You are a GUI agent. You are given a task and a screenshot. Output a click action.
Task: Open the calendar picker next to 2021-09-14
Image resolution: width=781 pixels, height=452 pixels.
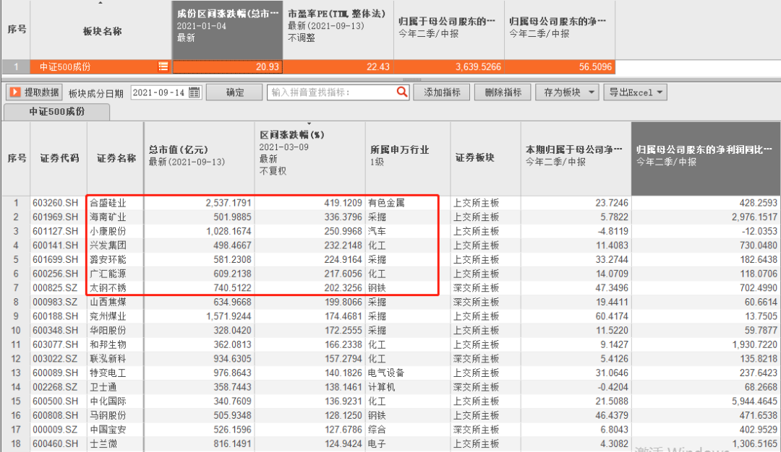pos(195,92)
